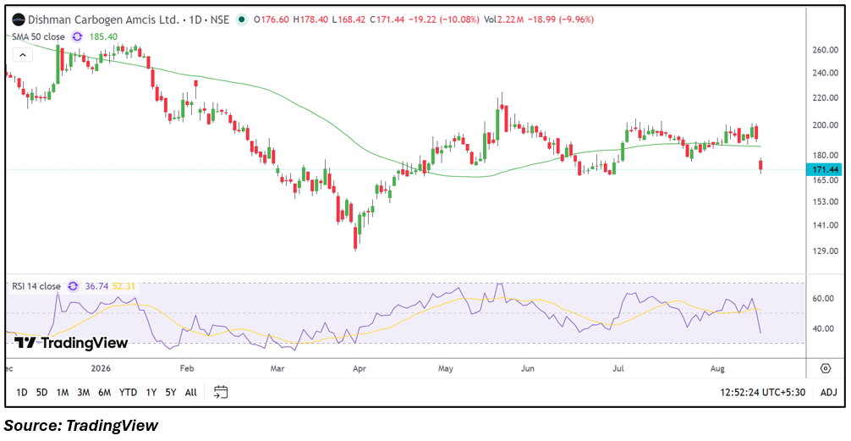Click the low price L168.42 reading
Image resolution: width=851 pixels, height=441 pixels.
(350, 19)
